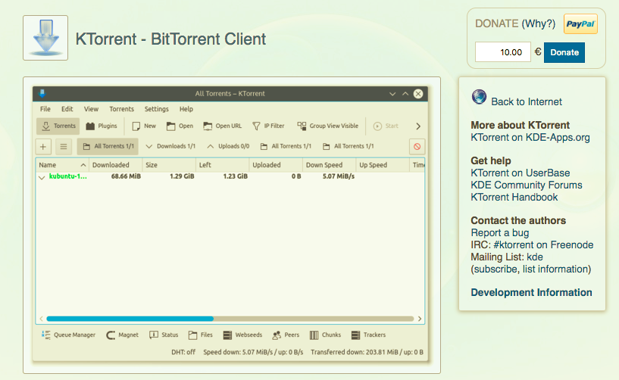Open the Queue Manager panel

coord(68,335)
